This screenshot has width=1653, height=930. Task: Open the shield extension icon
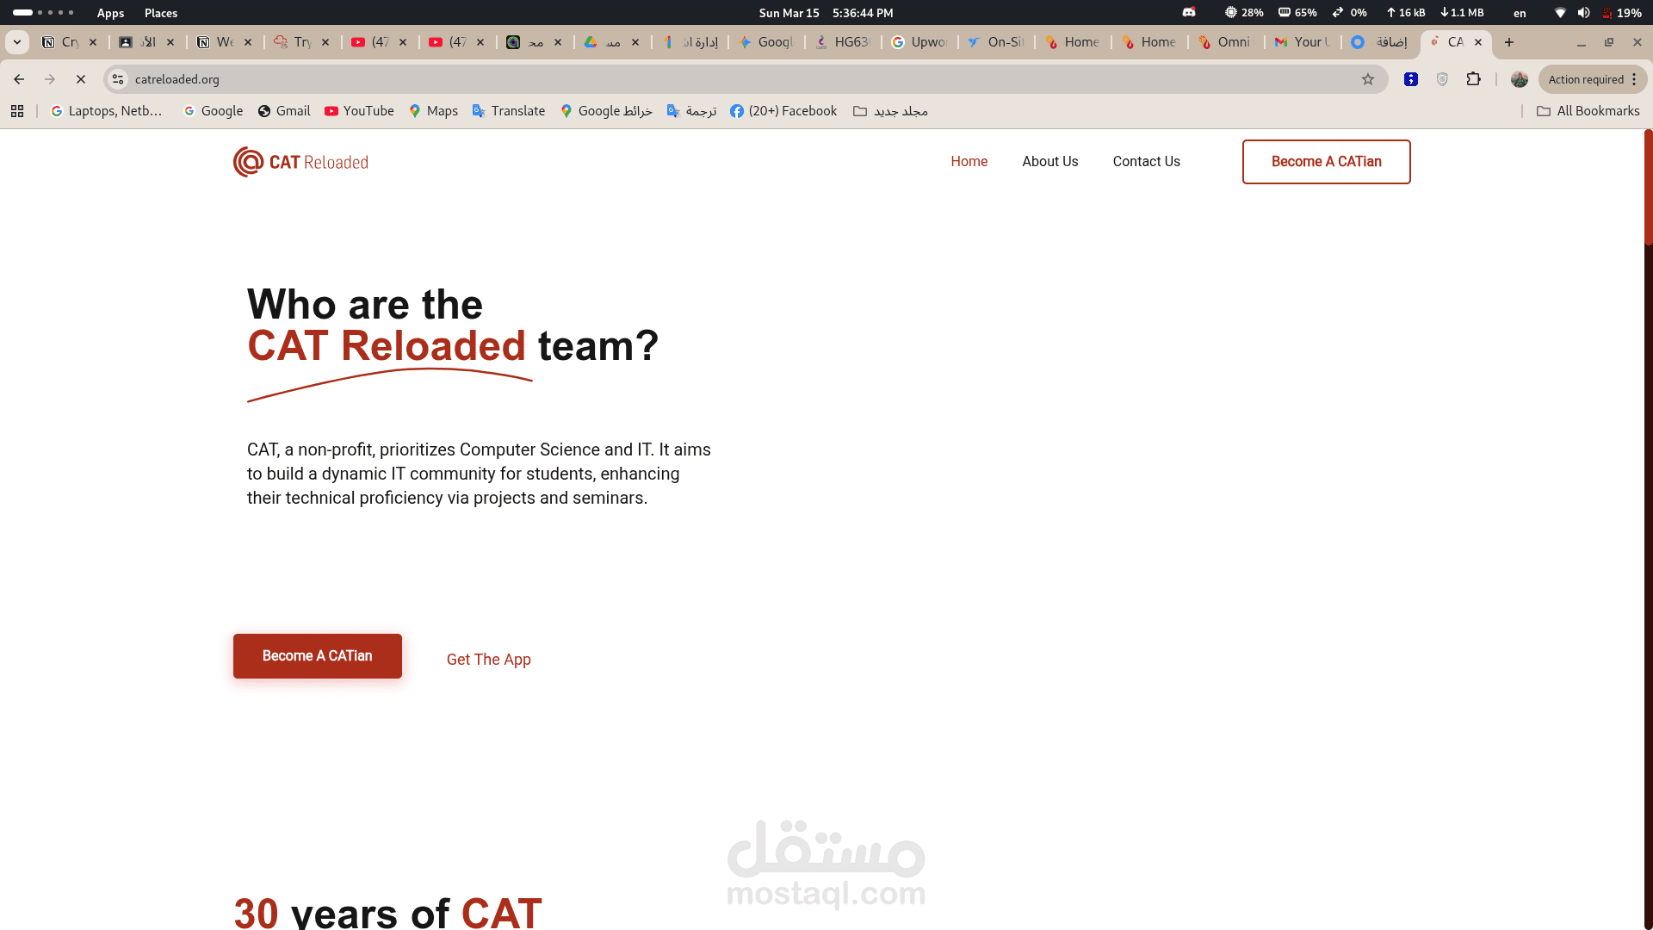coord(1443,79)
